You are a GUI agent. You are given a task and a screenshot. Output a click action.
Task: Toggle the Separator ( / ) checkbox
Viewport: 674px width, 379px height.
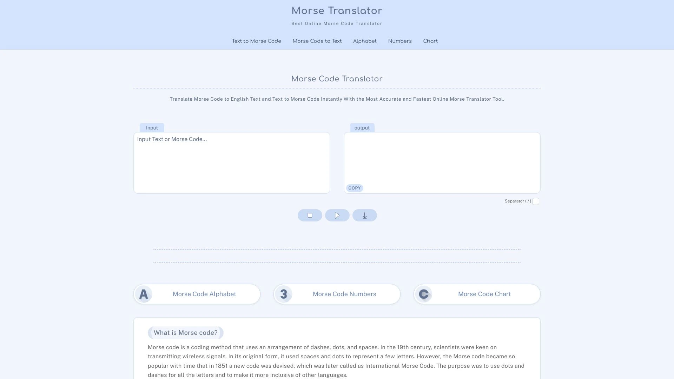(536, 201)
